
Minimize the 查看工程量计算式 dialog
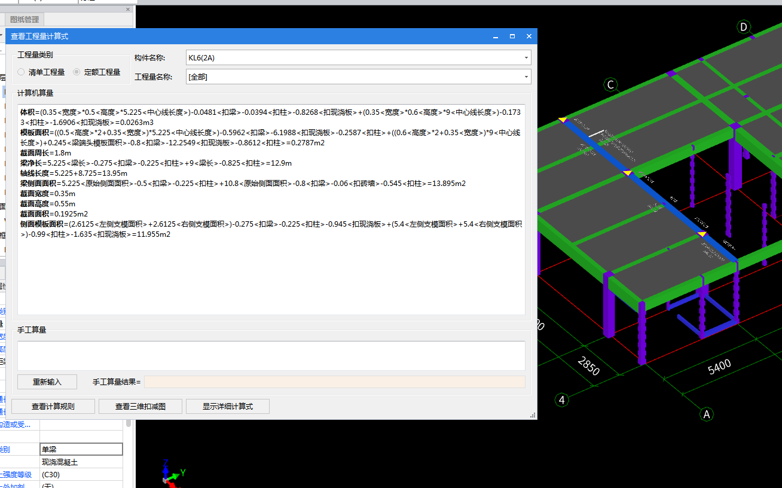tap(496, 36)
